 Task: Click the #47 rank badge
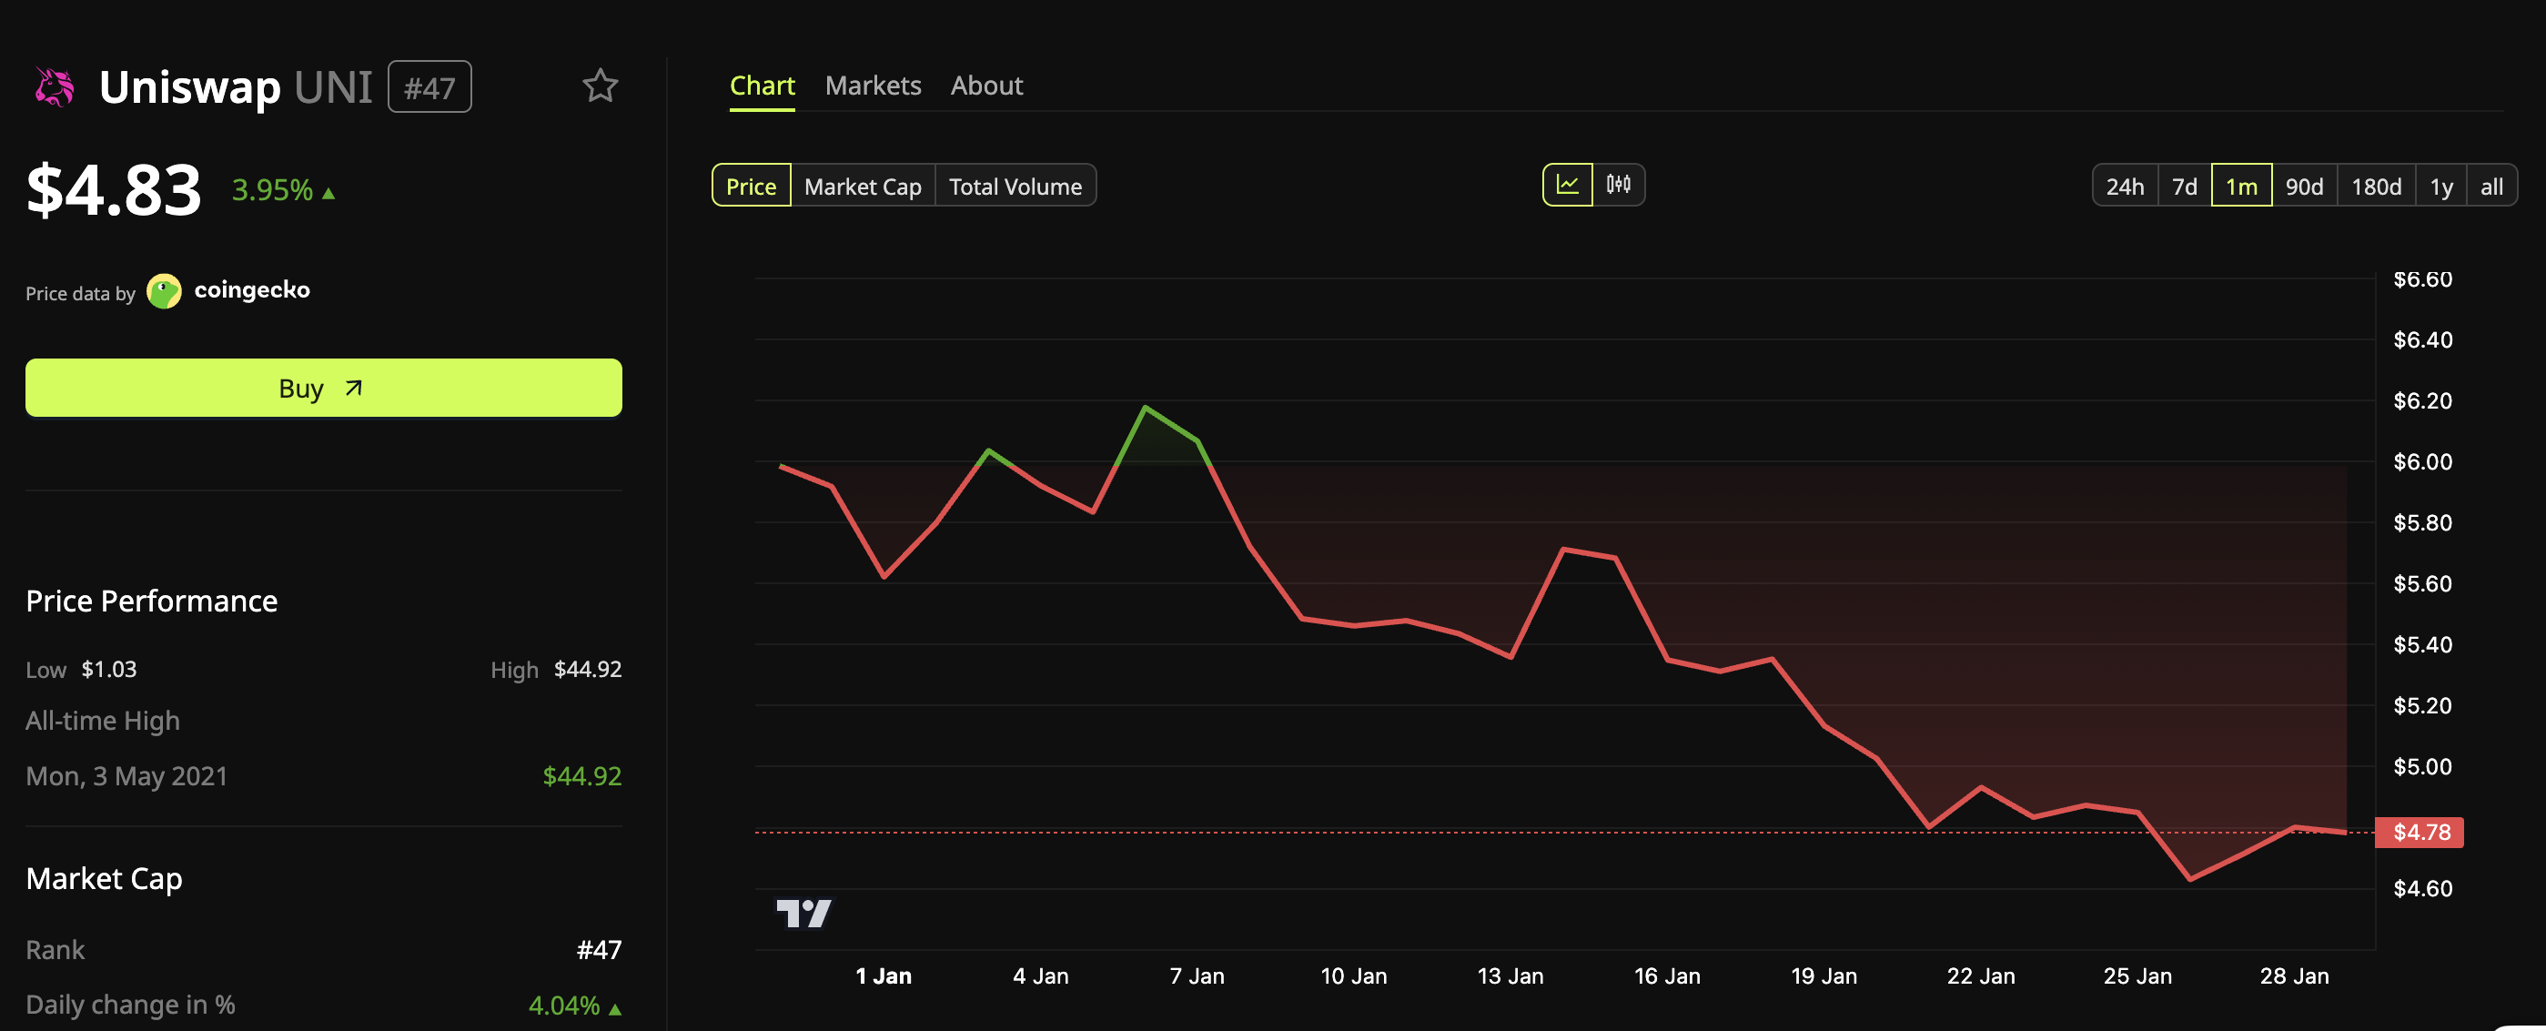(x=429, y=87)
